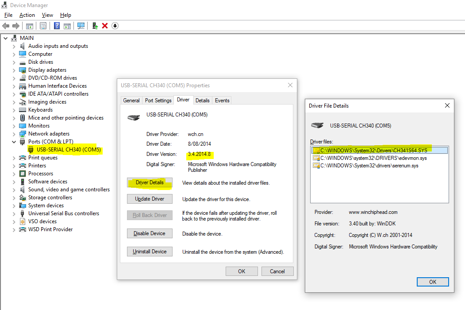Click the Forward arrow toolbar icon
This screenshot has height=310, width=465.
[16, 26]
